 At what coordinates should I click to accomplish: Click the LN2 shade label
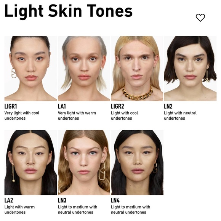tap(168, 106)
